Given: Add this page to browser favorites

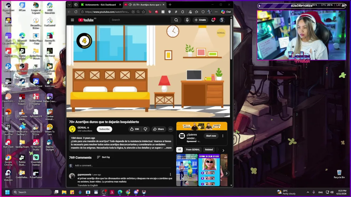Looking at the screenshot, I should 143,12.
